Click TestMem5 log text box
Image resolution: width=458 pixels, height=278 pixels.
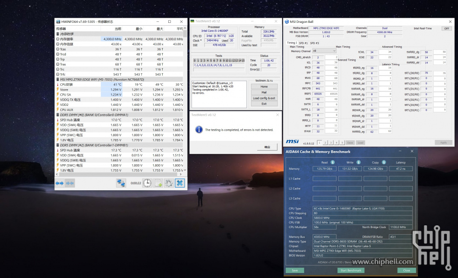tap(219, 94)
